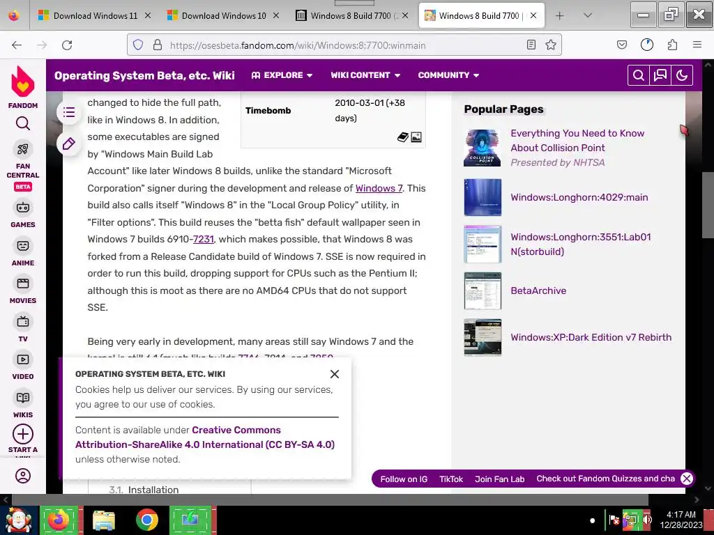Open the Creative Commons CC BY-SA 4.0 link
This screenshot has height=535, width=714.
click(x=205, y=437)
